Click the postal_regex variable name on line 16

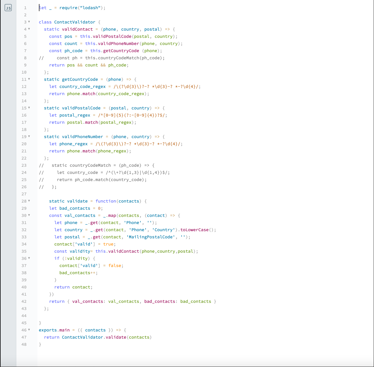pyautogui.click(x=75, y=115)
